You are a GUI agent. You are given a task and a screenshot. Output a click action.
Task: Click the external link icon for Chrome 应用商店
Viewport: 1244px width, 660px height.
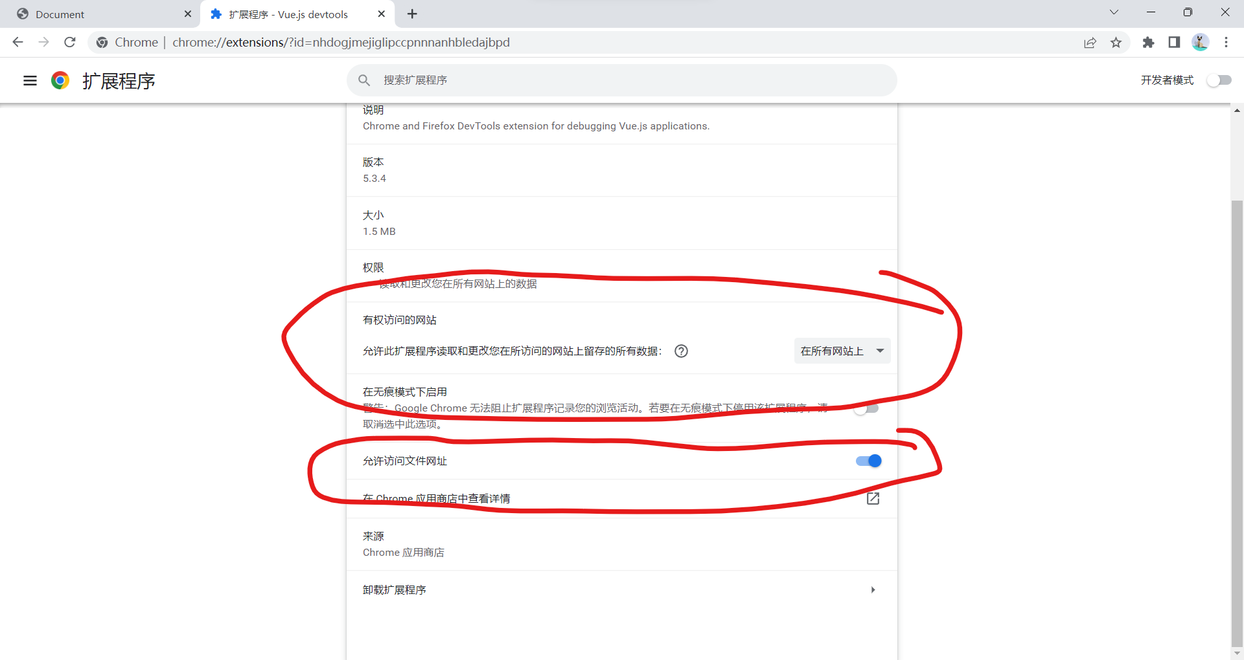[873, 498]
